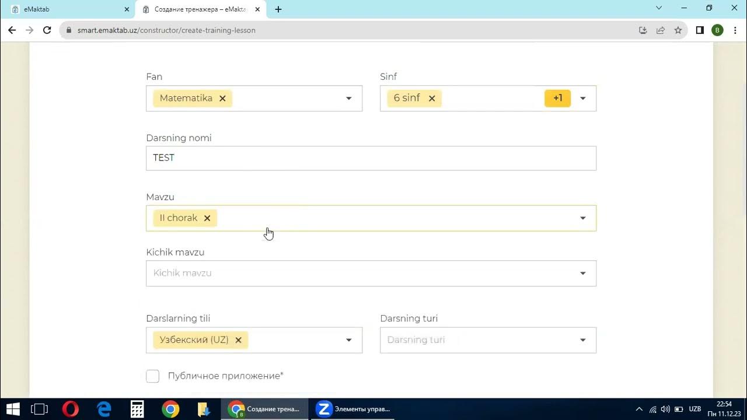The image size is (747, 420).
Task: Remove the 6 sinf tag
Action: 432,99
